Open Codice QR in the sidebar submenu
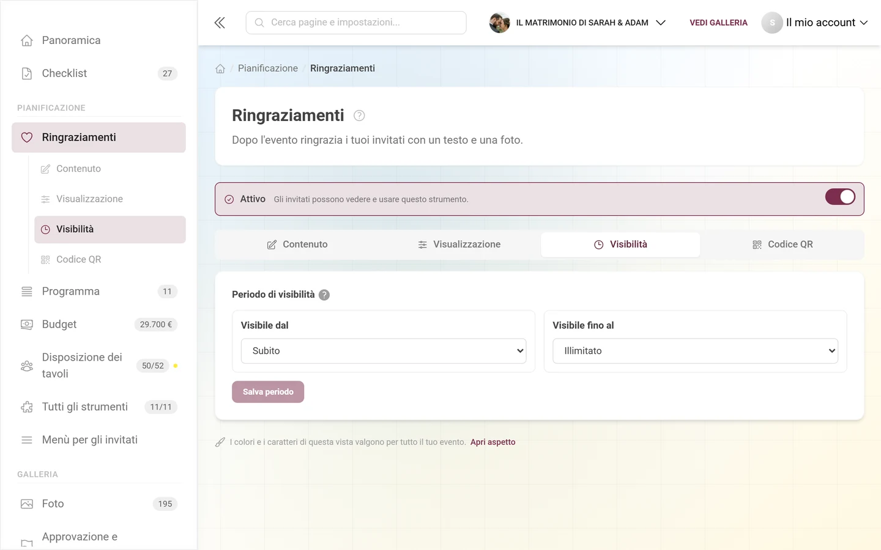The image size is (881, 550). tap(110, 259)
